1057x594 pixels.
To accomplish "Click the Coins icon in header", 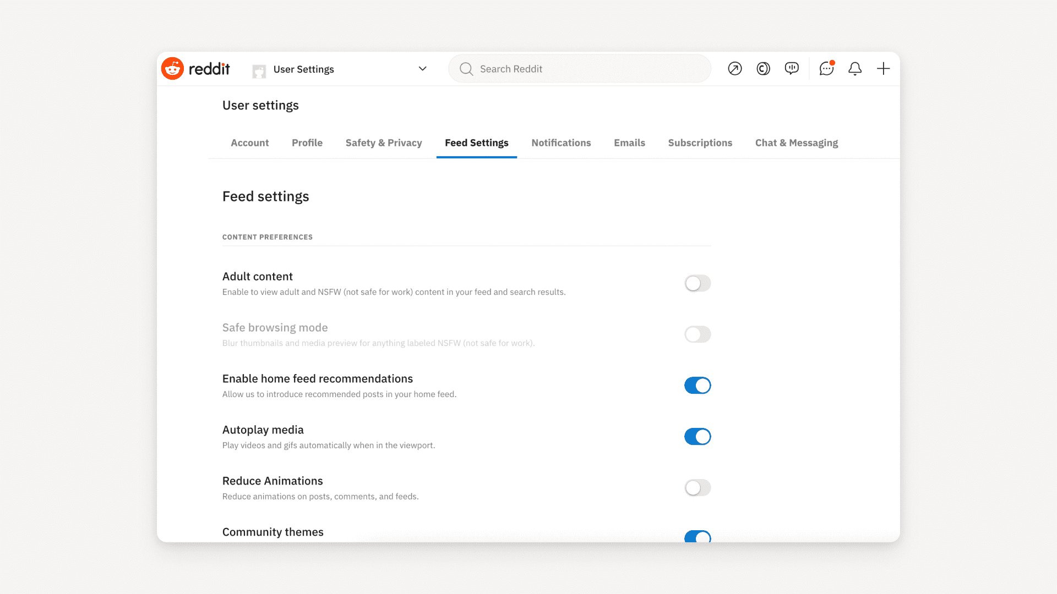I will click(x=763, y=69).
